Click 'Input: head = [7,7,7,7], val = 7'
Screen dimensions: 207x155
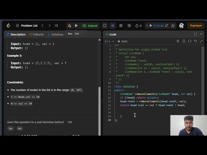click(x=38, y=63)
